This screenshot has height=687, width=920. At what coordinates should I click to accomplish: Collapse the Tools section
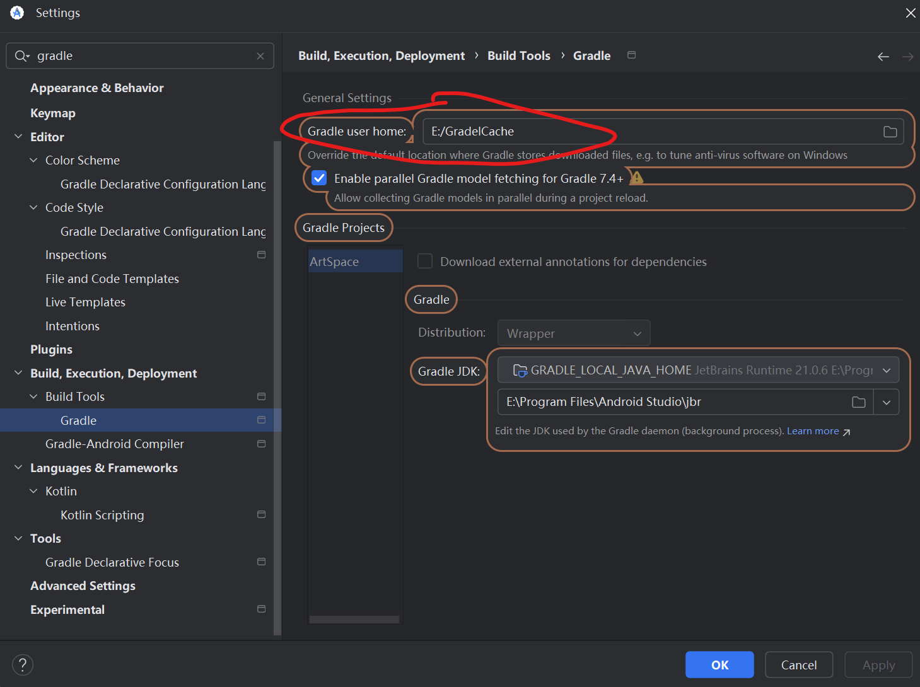(18, 538)
